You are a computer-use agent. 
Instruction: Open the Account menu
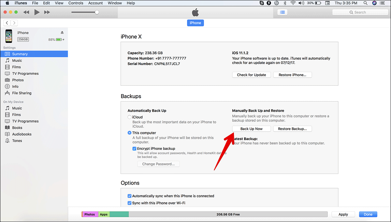(96, 3)
